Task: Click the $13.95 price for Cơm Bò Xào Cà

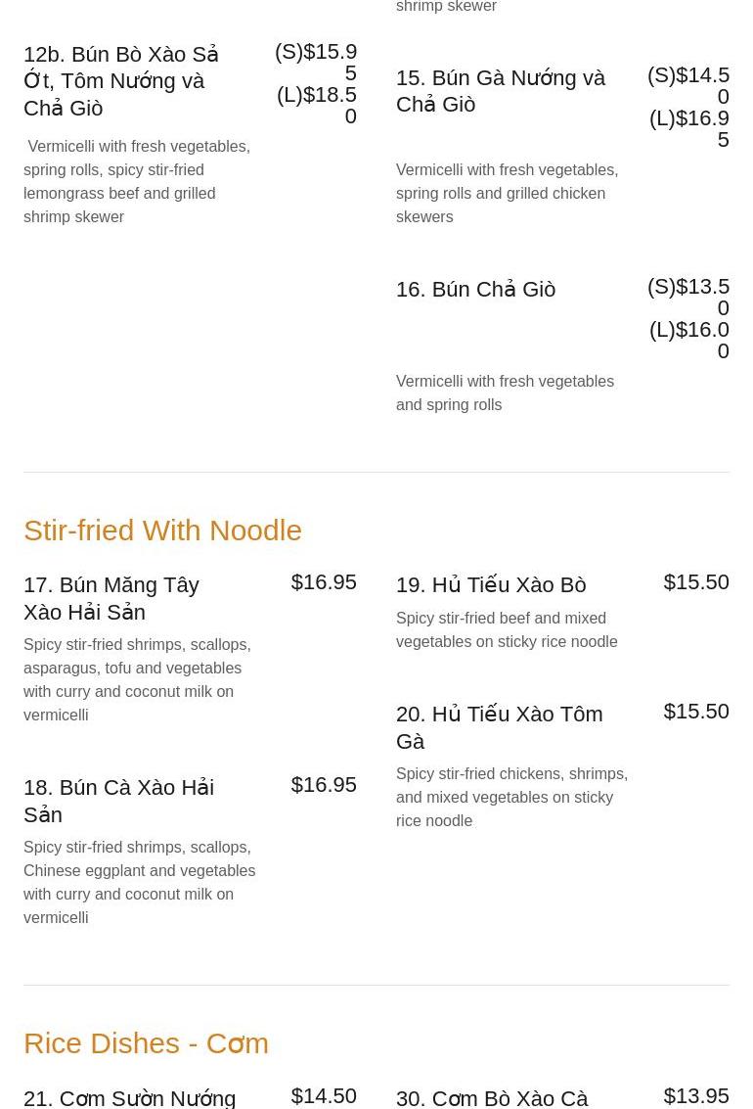Action: pyautogui.click(x=696, y=1095)
